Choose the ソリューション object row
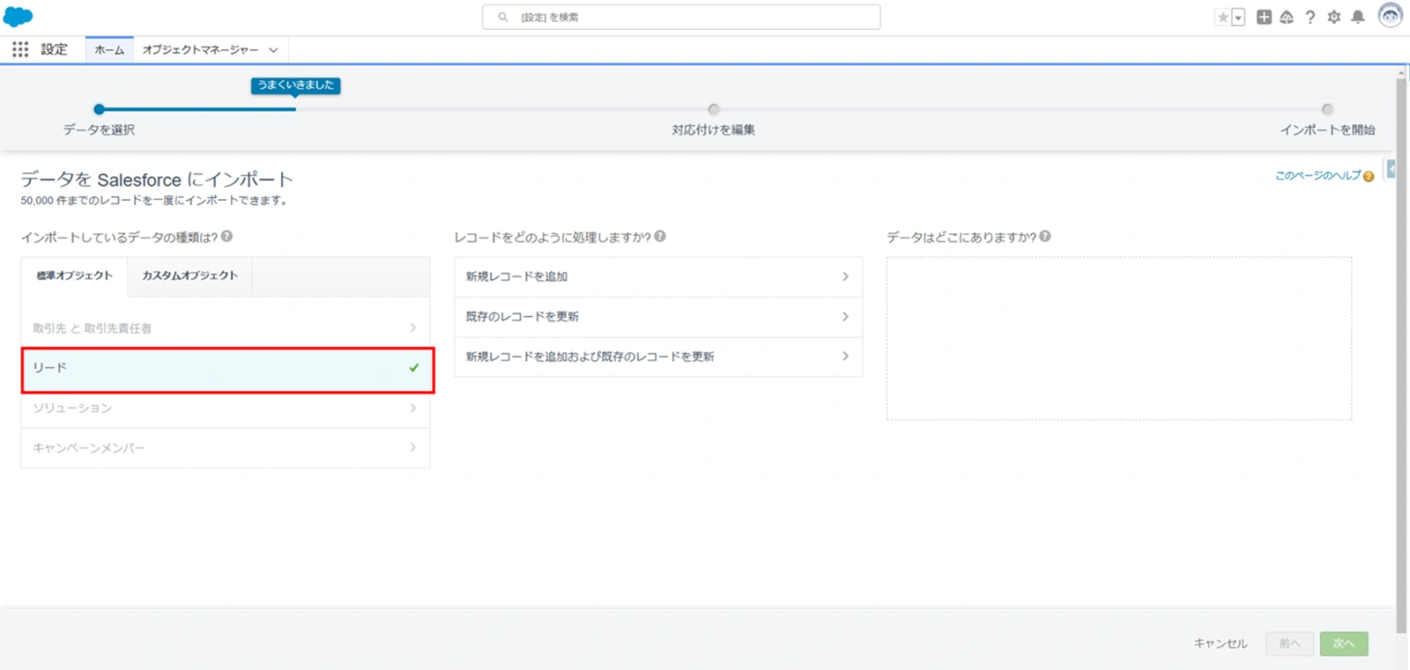Viewport: 1410px width, 670px height. 226,408
